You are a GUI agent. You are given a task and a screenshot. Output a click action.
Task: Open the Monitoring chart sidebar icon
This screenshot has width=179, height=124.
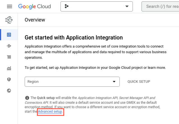9,68
